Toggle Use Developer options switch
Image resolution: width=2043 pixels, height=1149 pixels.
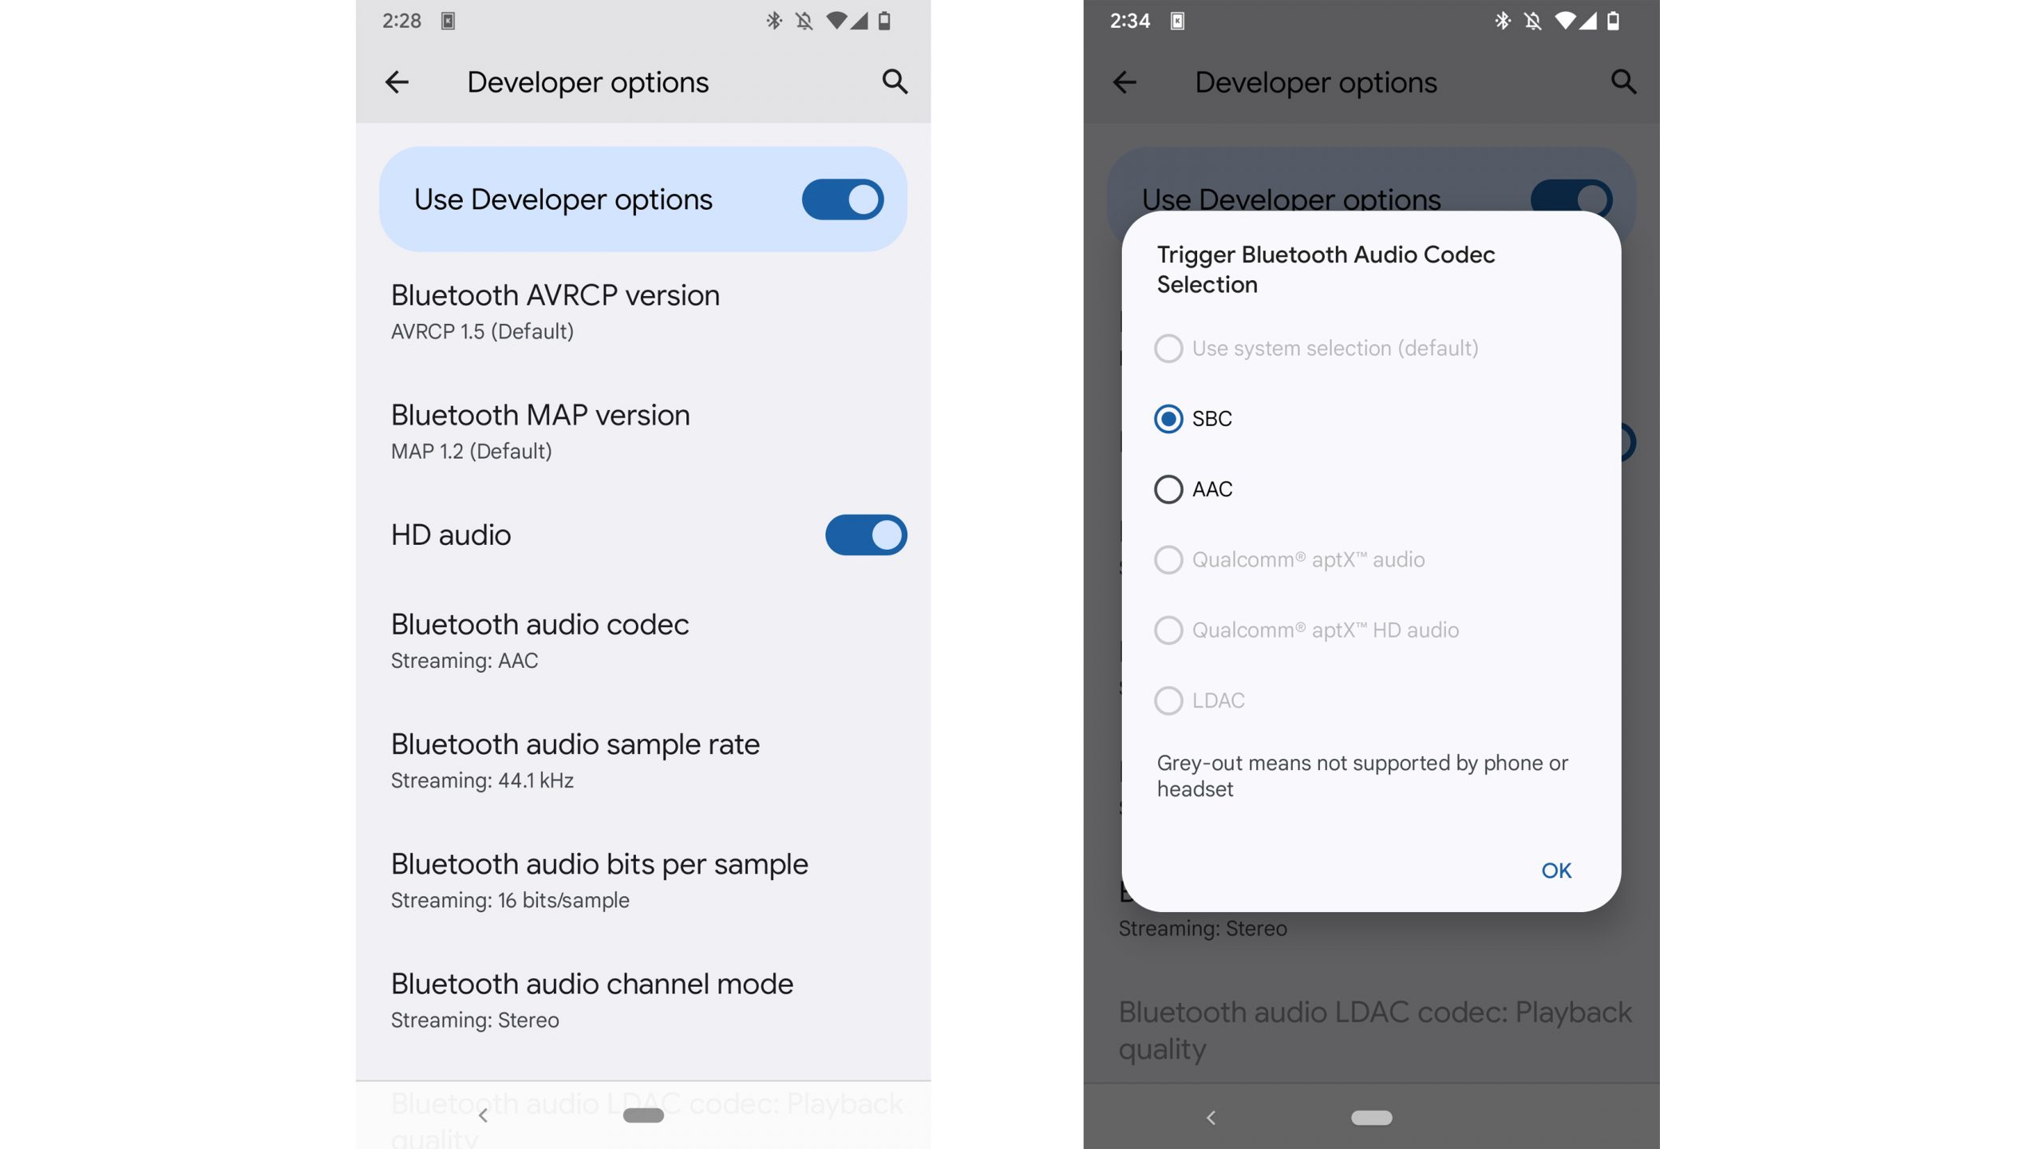coord(844,198)
